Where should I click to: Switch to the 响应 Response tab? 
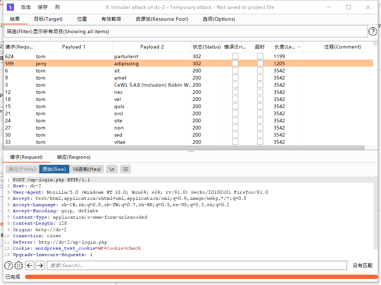point(74,157)
